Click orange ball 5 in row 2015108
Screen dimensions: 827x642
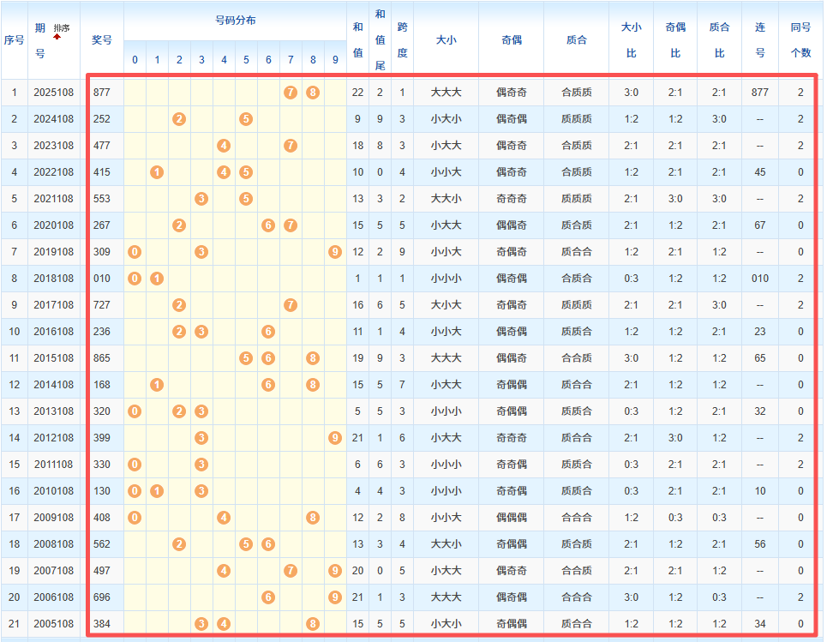(x=246, y=358)
